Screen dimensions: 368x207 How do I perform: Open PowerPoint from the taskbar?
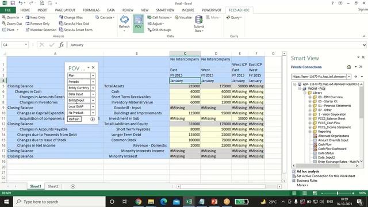coord(214,202)
